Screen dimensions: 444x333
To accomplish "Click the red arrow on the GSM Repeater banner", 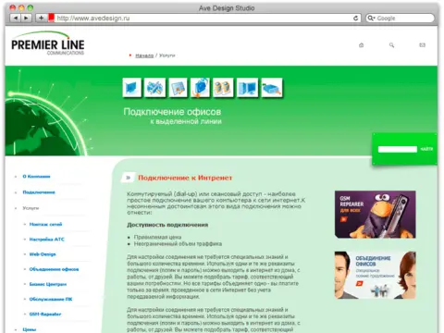I will click(343, 219).
